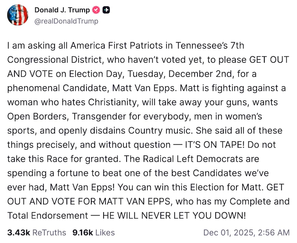View the 9.16k Likes count
The image size is (297, 243).
[x=84, y=233]
